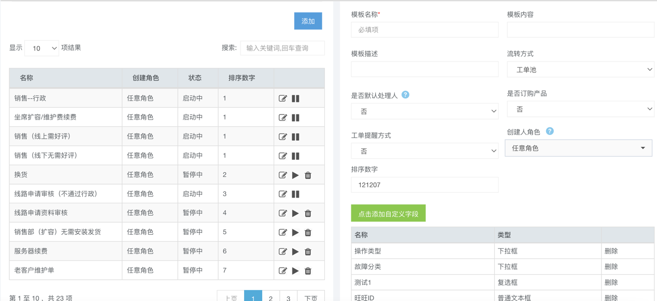Activate the 老客户维护单 template via play icon
This screenshot has width=657, height=301.
[x=295, y=270]
